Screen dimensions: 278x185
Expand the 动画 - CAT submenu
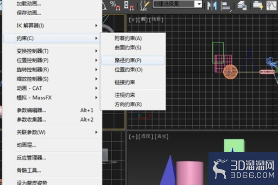pos(52,88)
